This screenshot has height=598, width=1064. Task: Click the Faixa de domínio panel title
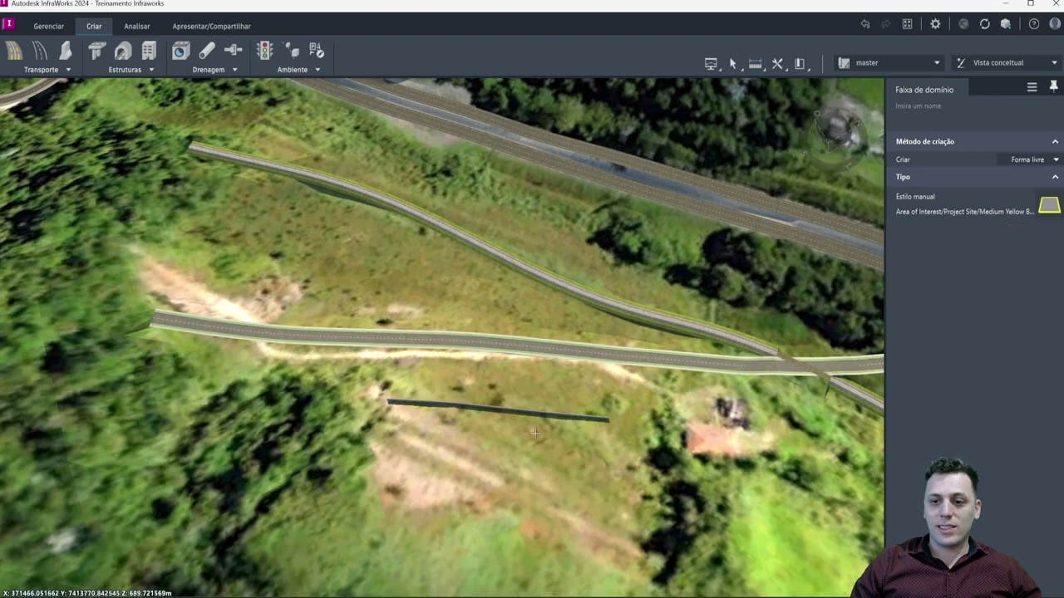(x=924, y=90)
